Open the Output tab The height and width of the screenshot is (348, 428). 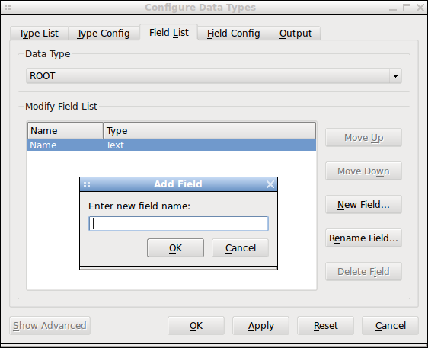tap(295, 34)
